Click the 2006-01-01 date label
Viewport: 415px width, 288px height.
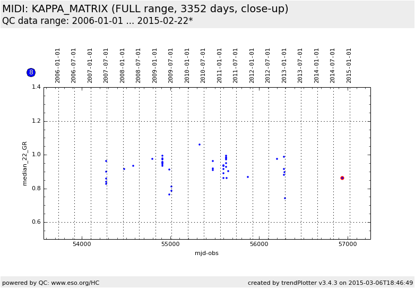click(x=58, y=65)
